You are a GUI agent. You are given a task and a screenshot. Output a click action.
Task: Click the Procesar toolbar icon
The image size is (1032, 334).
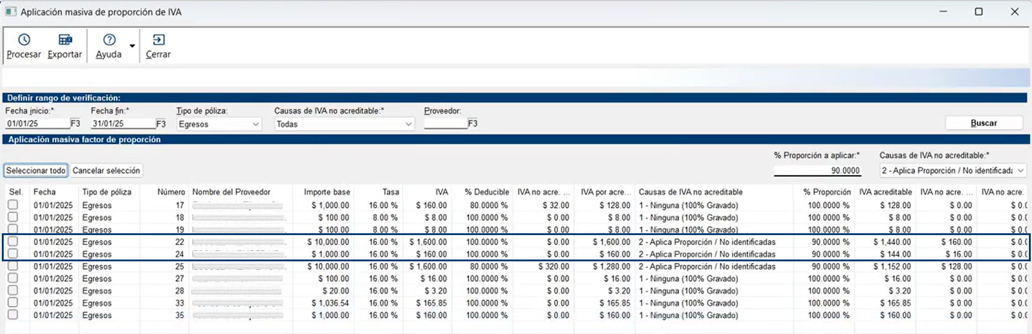pyautogui.click(x=24, y=40)
